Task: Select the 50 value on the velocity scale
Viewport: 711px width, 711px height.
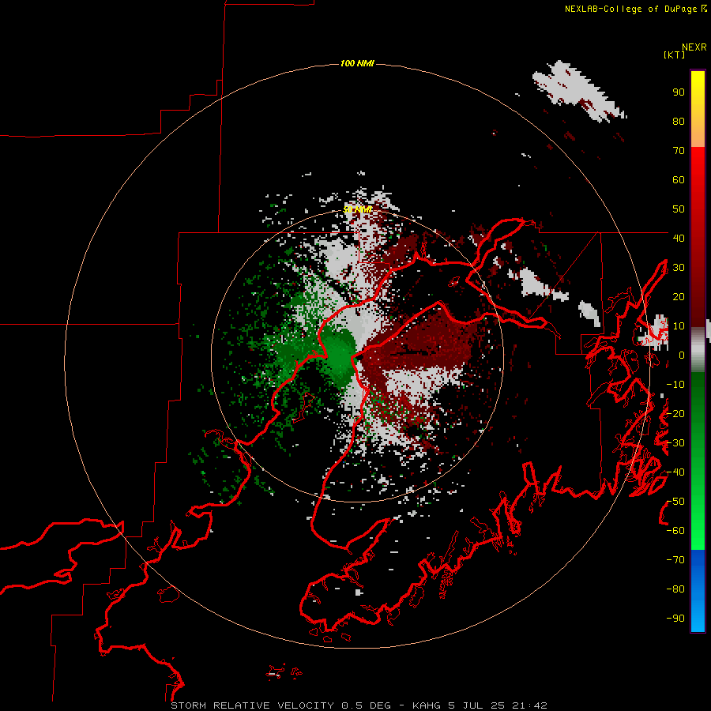Action: (x=679, y=209)
